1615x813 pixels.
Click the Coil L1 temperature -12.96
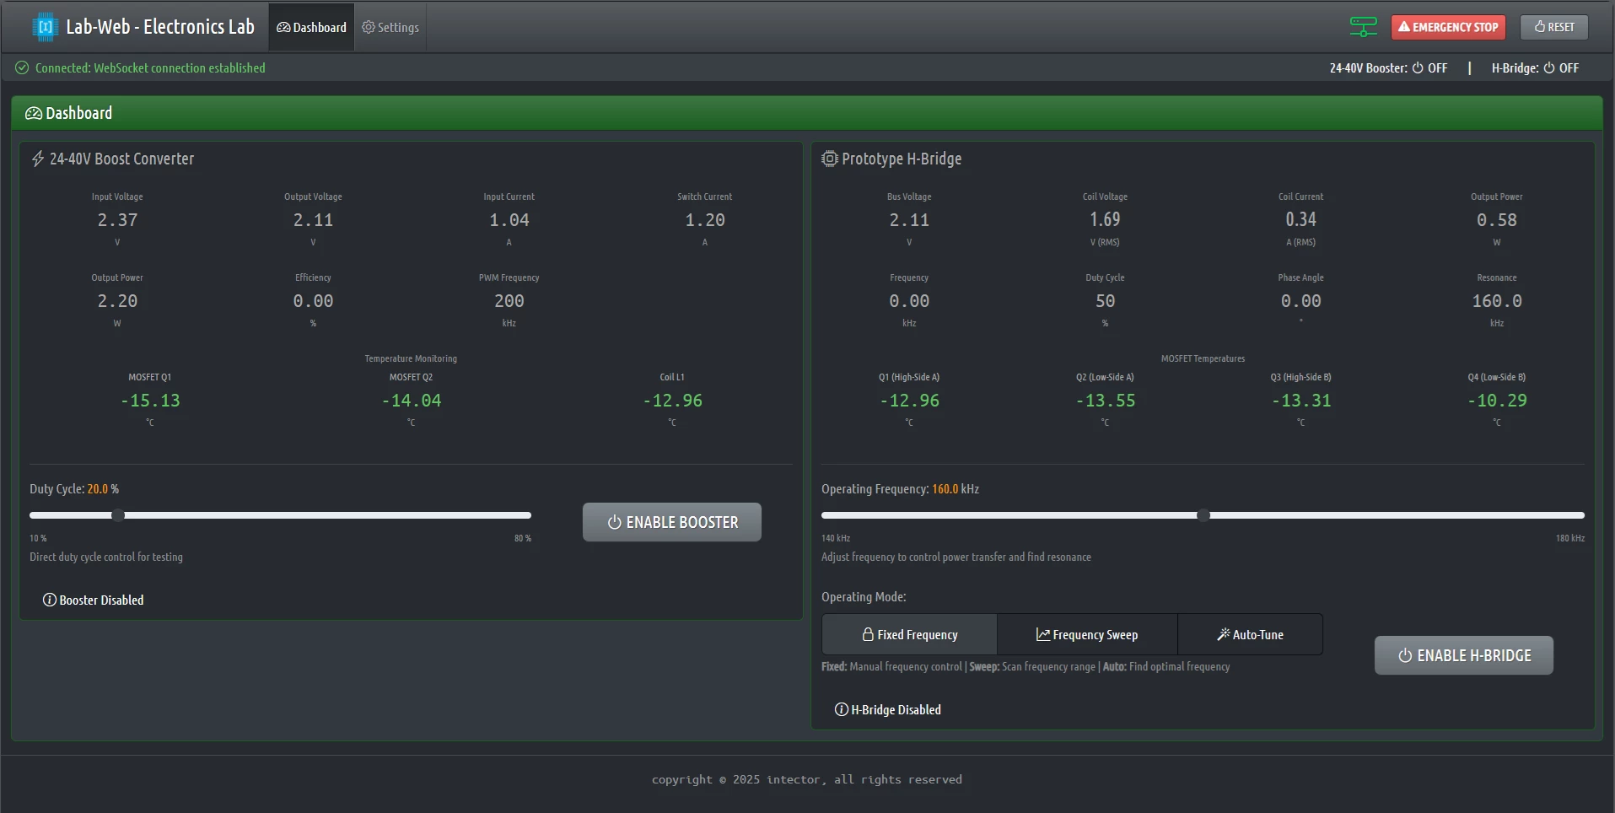[x=672, y=401]
